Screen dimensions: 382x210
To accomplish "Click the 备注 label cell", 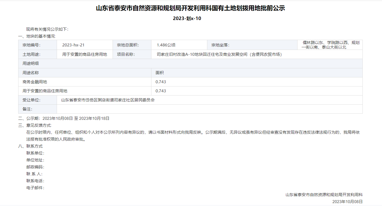I will tap(37, 109).
